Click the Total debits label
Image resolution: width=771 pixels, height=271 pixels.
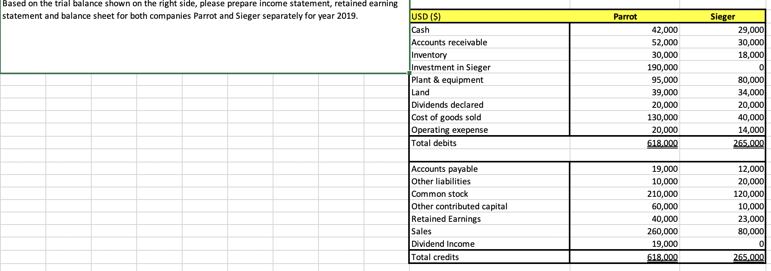434,143
